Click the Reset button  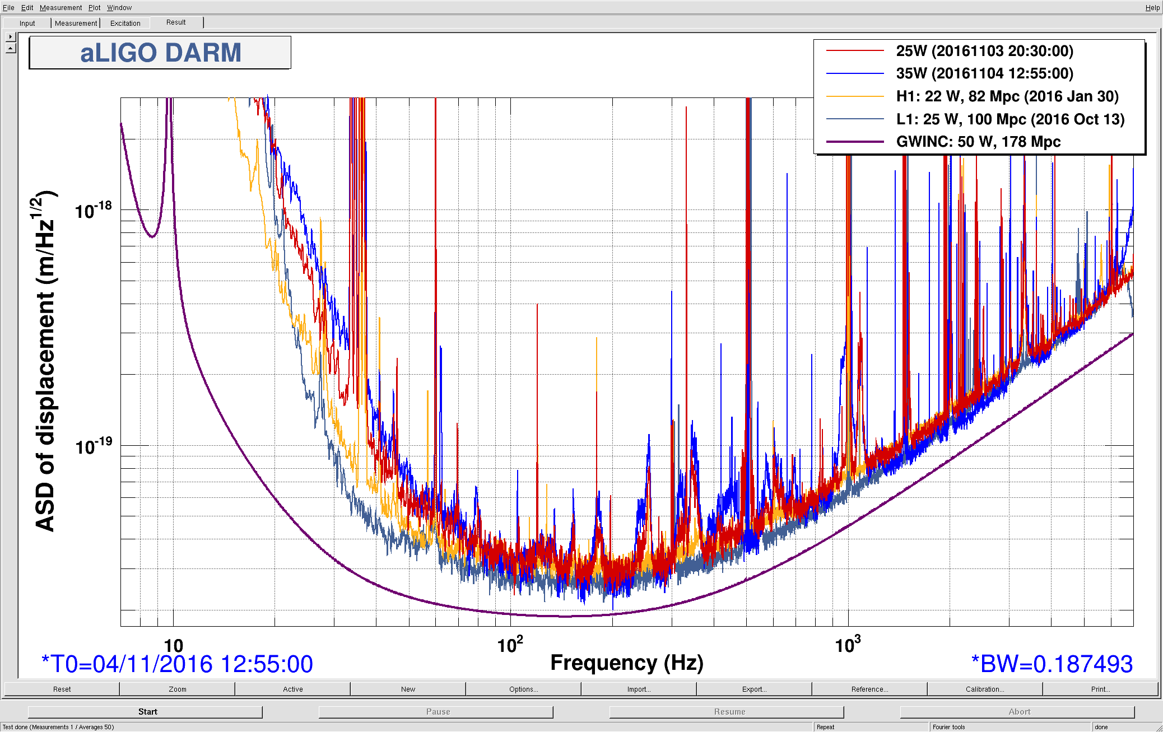point(62,689)
